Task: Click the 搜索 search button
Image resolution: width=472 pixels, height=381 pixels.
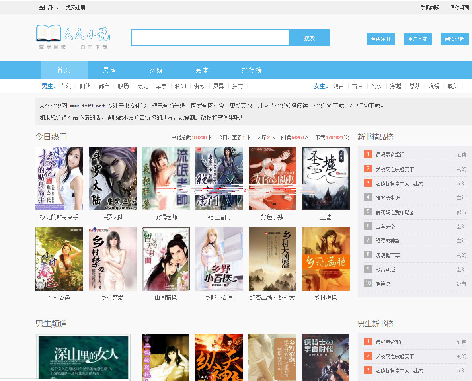Action: [309, 38]
